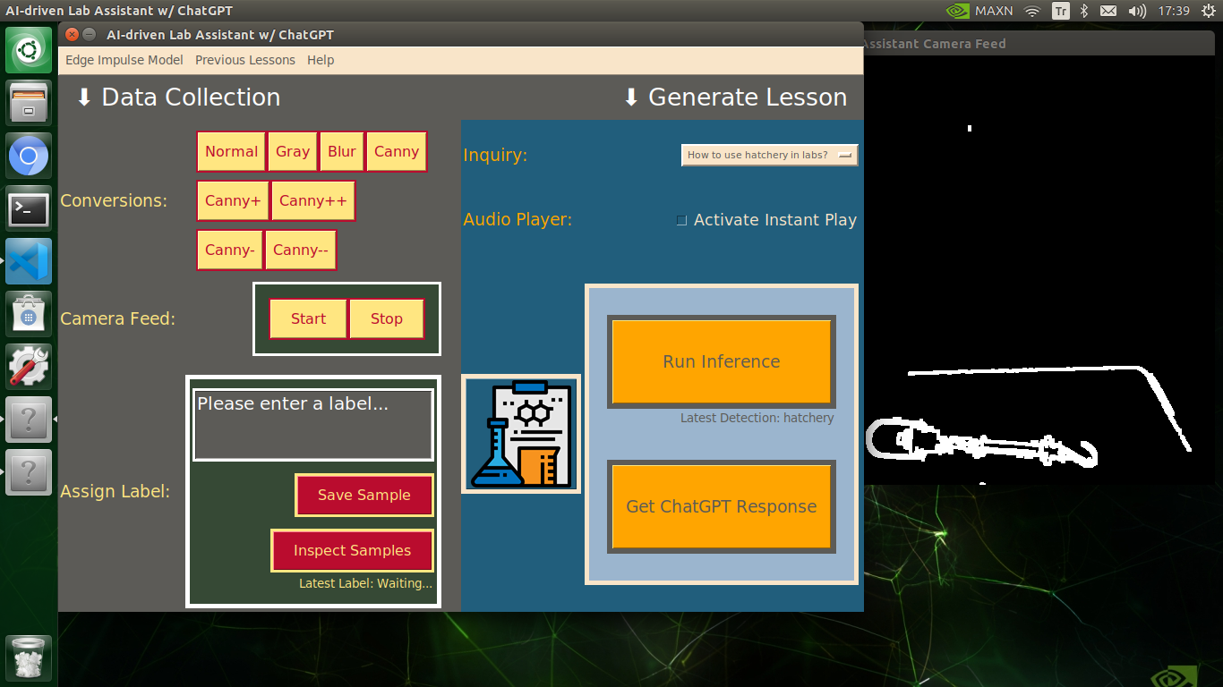This screenshot has height=687, width=1223.
Task: Click the 'Latest Detection: hatchery' text
Action: pos(757,418)
